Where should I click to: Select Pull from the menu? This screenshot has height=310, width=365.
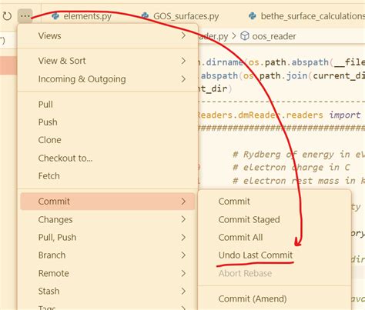pos(108,105)
